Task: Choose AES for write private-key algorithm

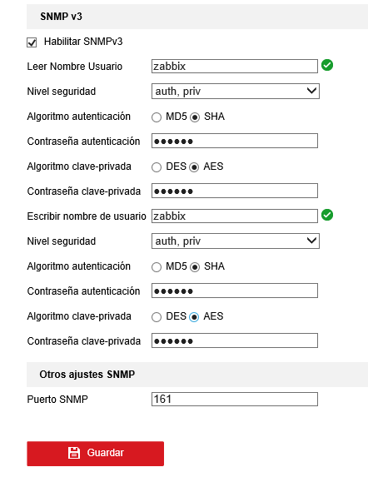Action: [194, 317]
